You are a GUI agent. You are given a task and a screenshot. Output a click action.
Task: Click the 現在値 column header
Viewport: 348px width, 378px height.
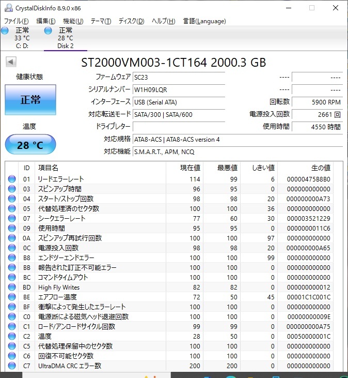(x=184, y=168)
